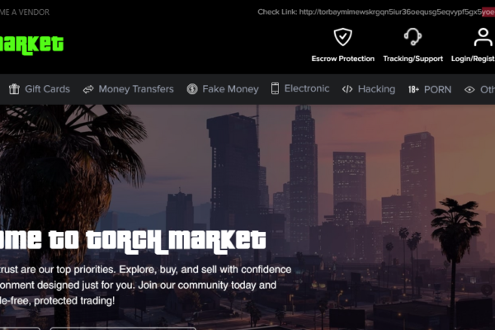
Task: Select the Electronic category label
Action: pos(307,88)
